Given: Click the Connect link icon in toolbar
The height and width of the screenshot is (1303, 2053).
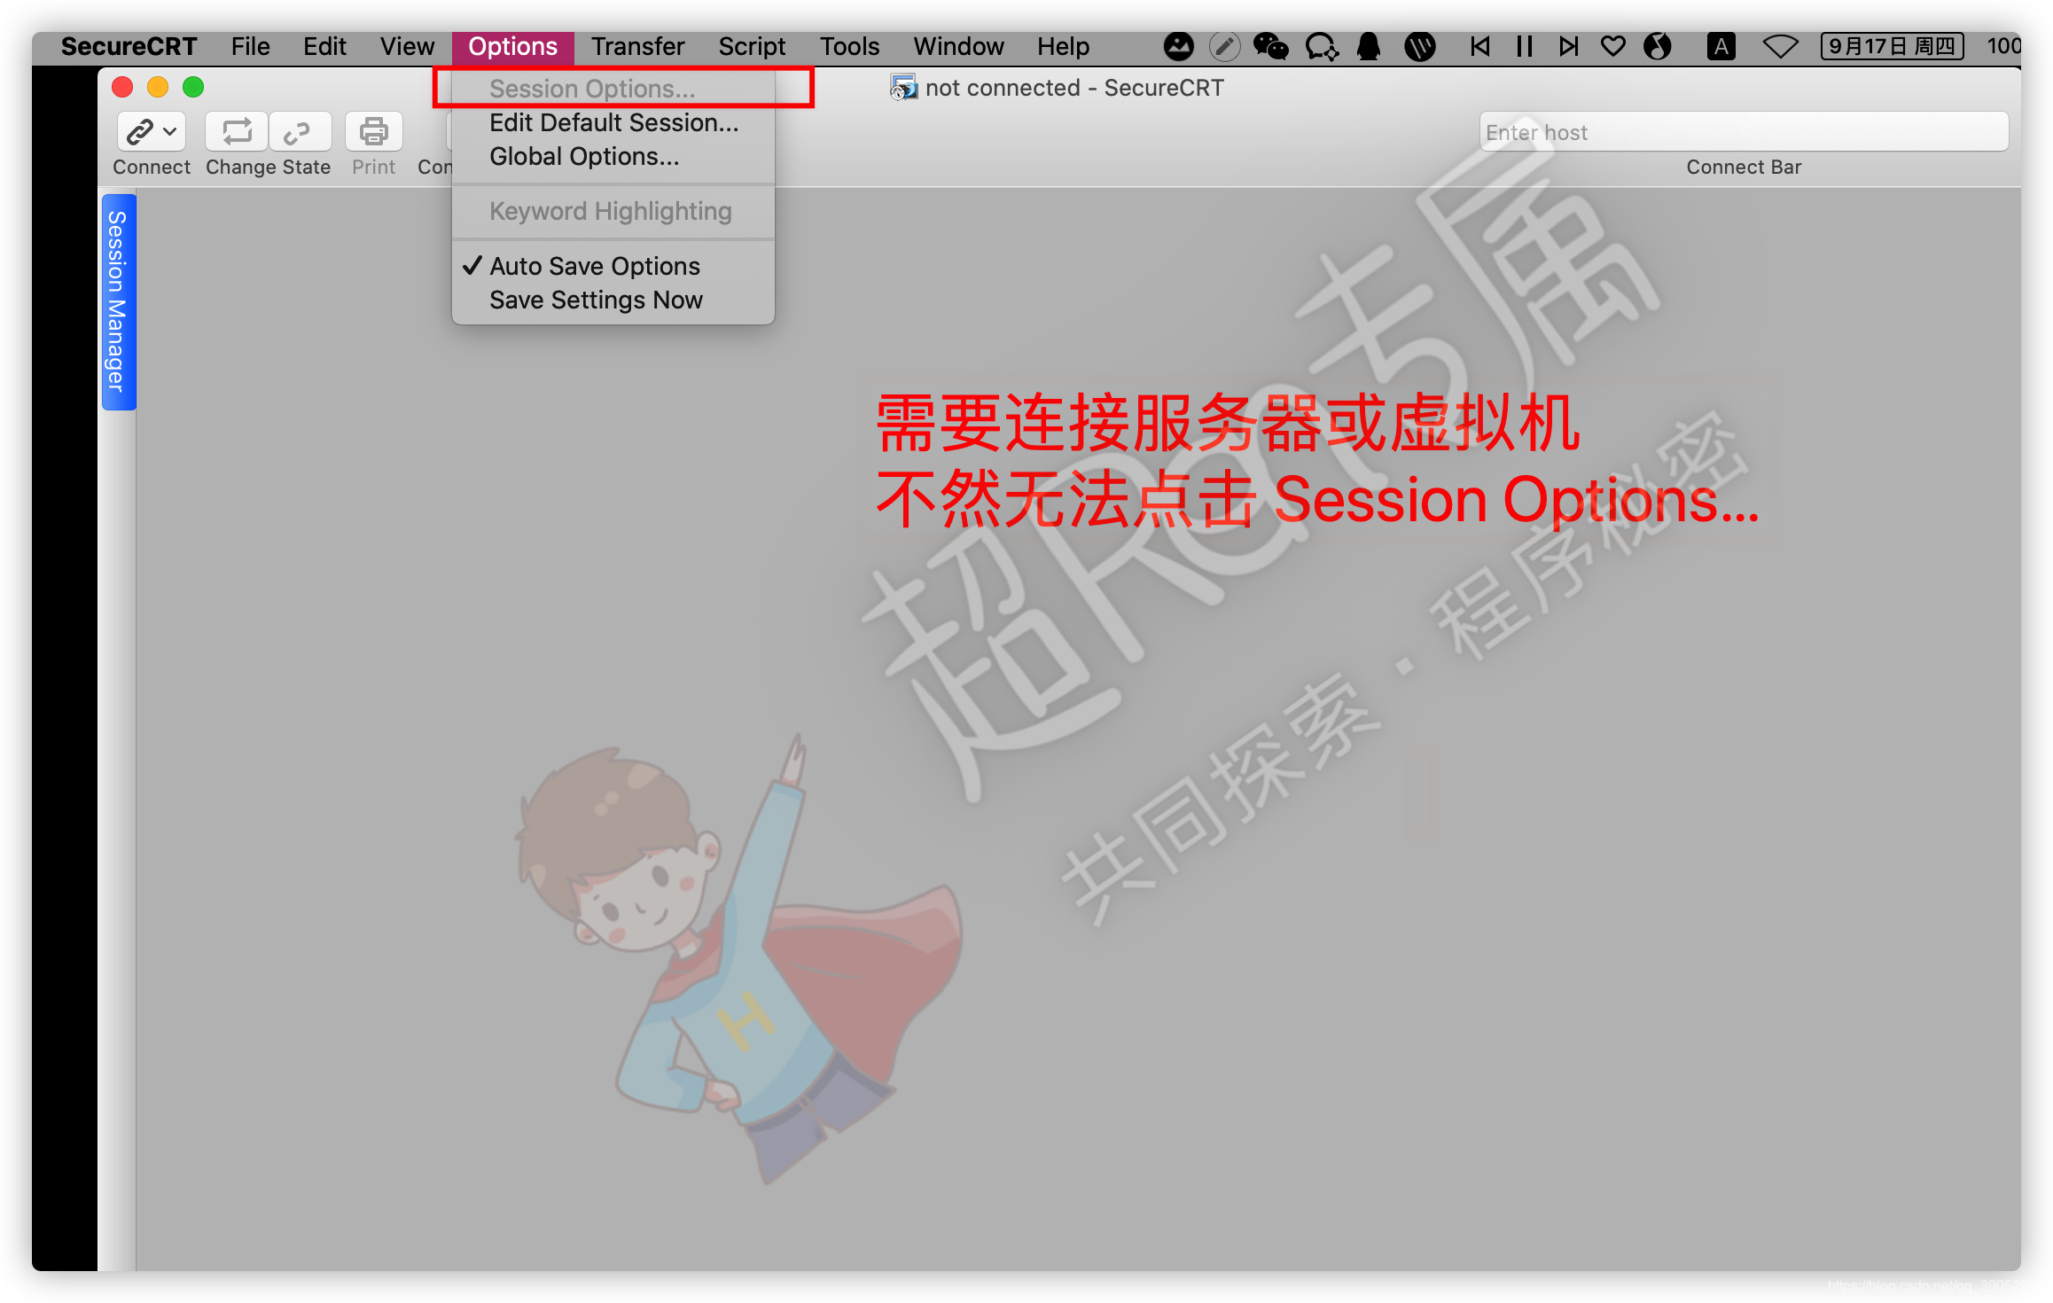Looking at the screenshot, I should [140, 132].
